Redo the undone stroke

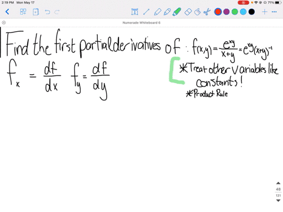pyautogui.click(x=57, y=12)
